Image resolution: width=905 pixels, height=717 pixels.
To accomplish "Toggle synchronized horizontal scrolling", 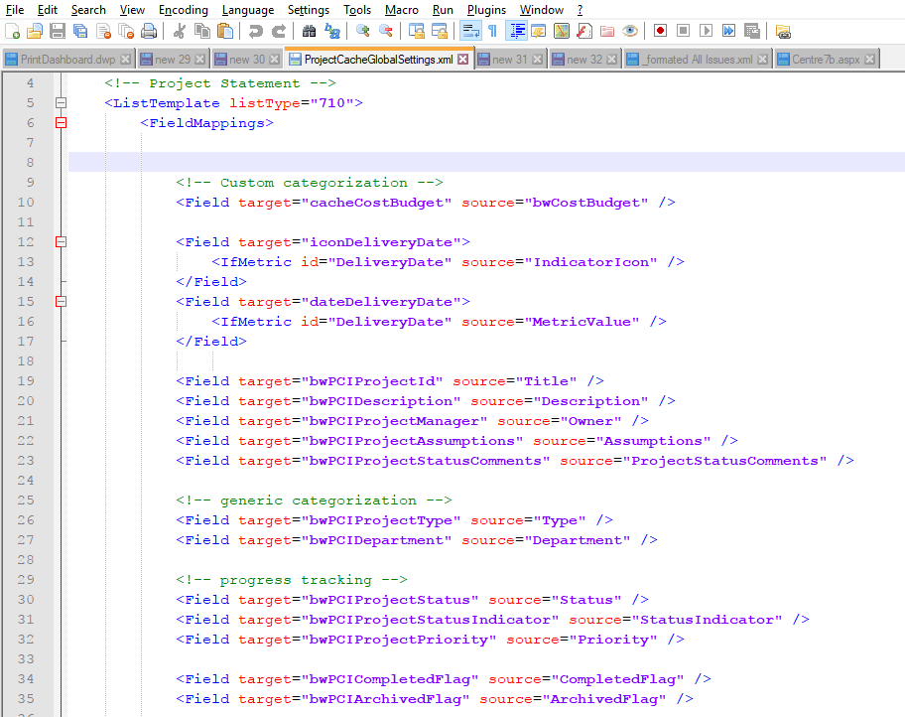I will 440,31.
